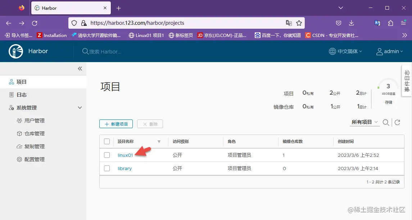Viewport: 412px width, 220px height.
Task: Open the Linux01 项目1 bookmark
Action: pos(146,36)
